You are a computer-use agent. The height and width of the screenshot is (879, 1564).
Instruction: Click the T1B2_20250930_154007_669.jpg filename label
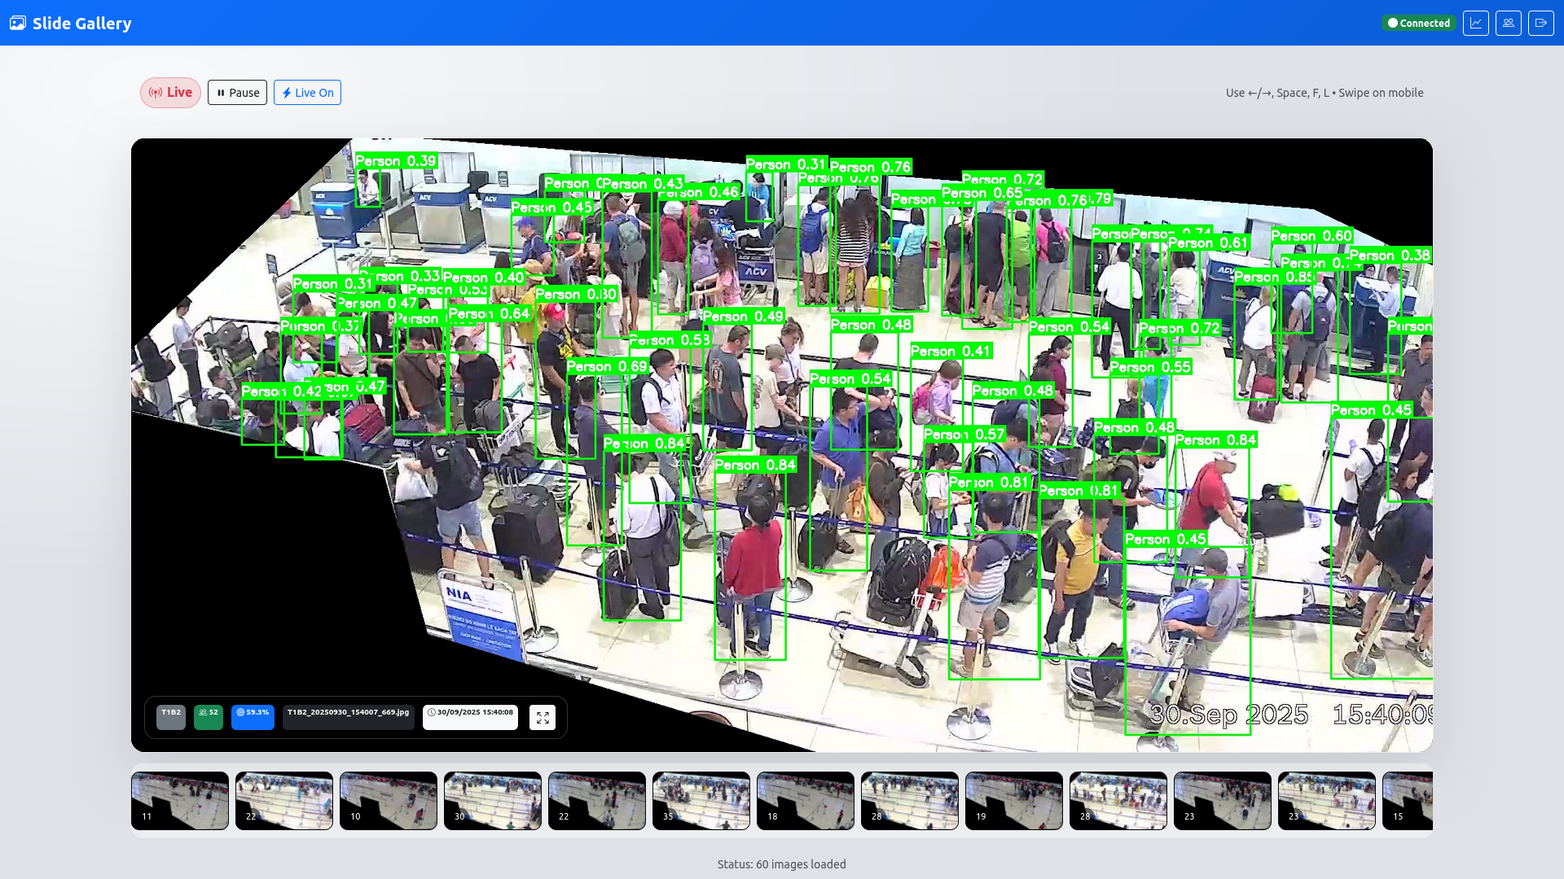tap(349, 717)
